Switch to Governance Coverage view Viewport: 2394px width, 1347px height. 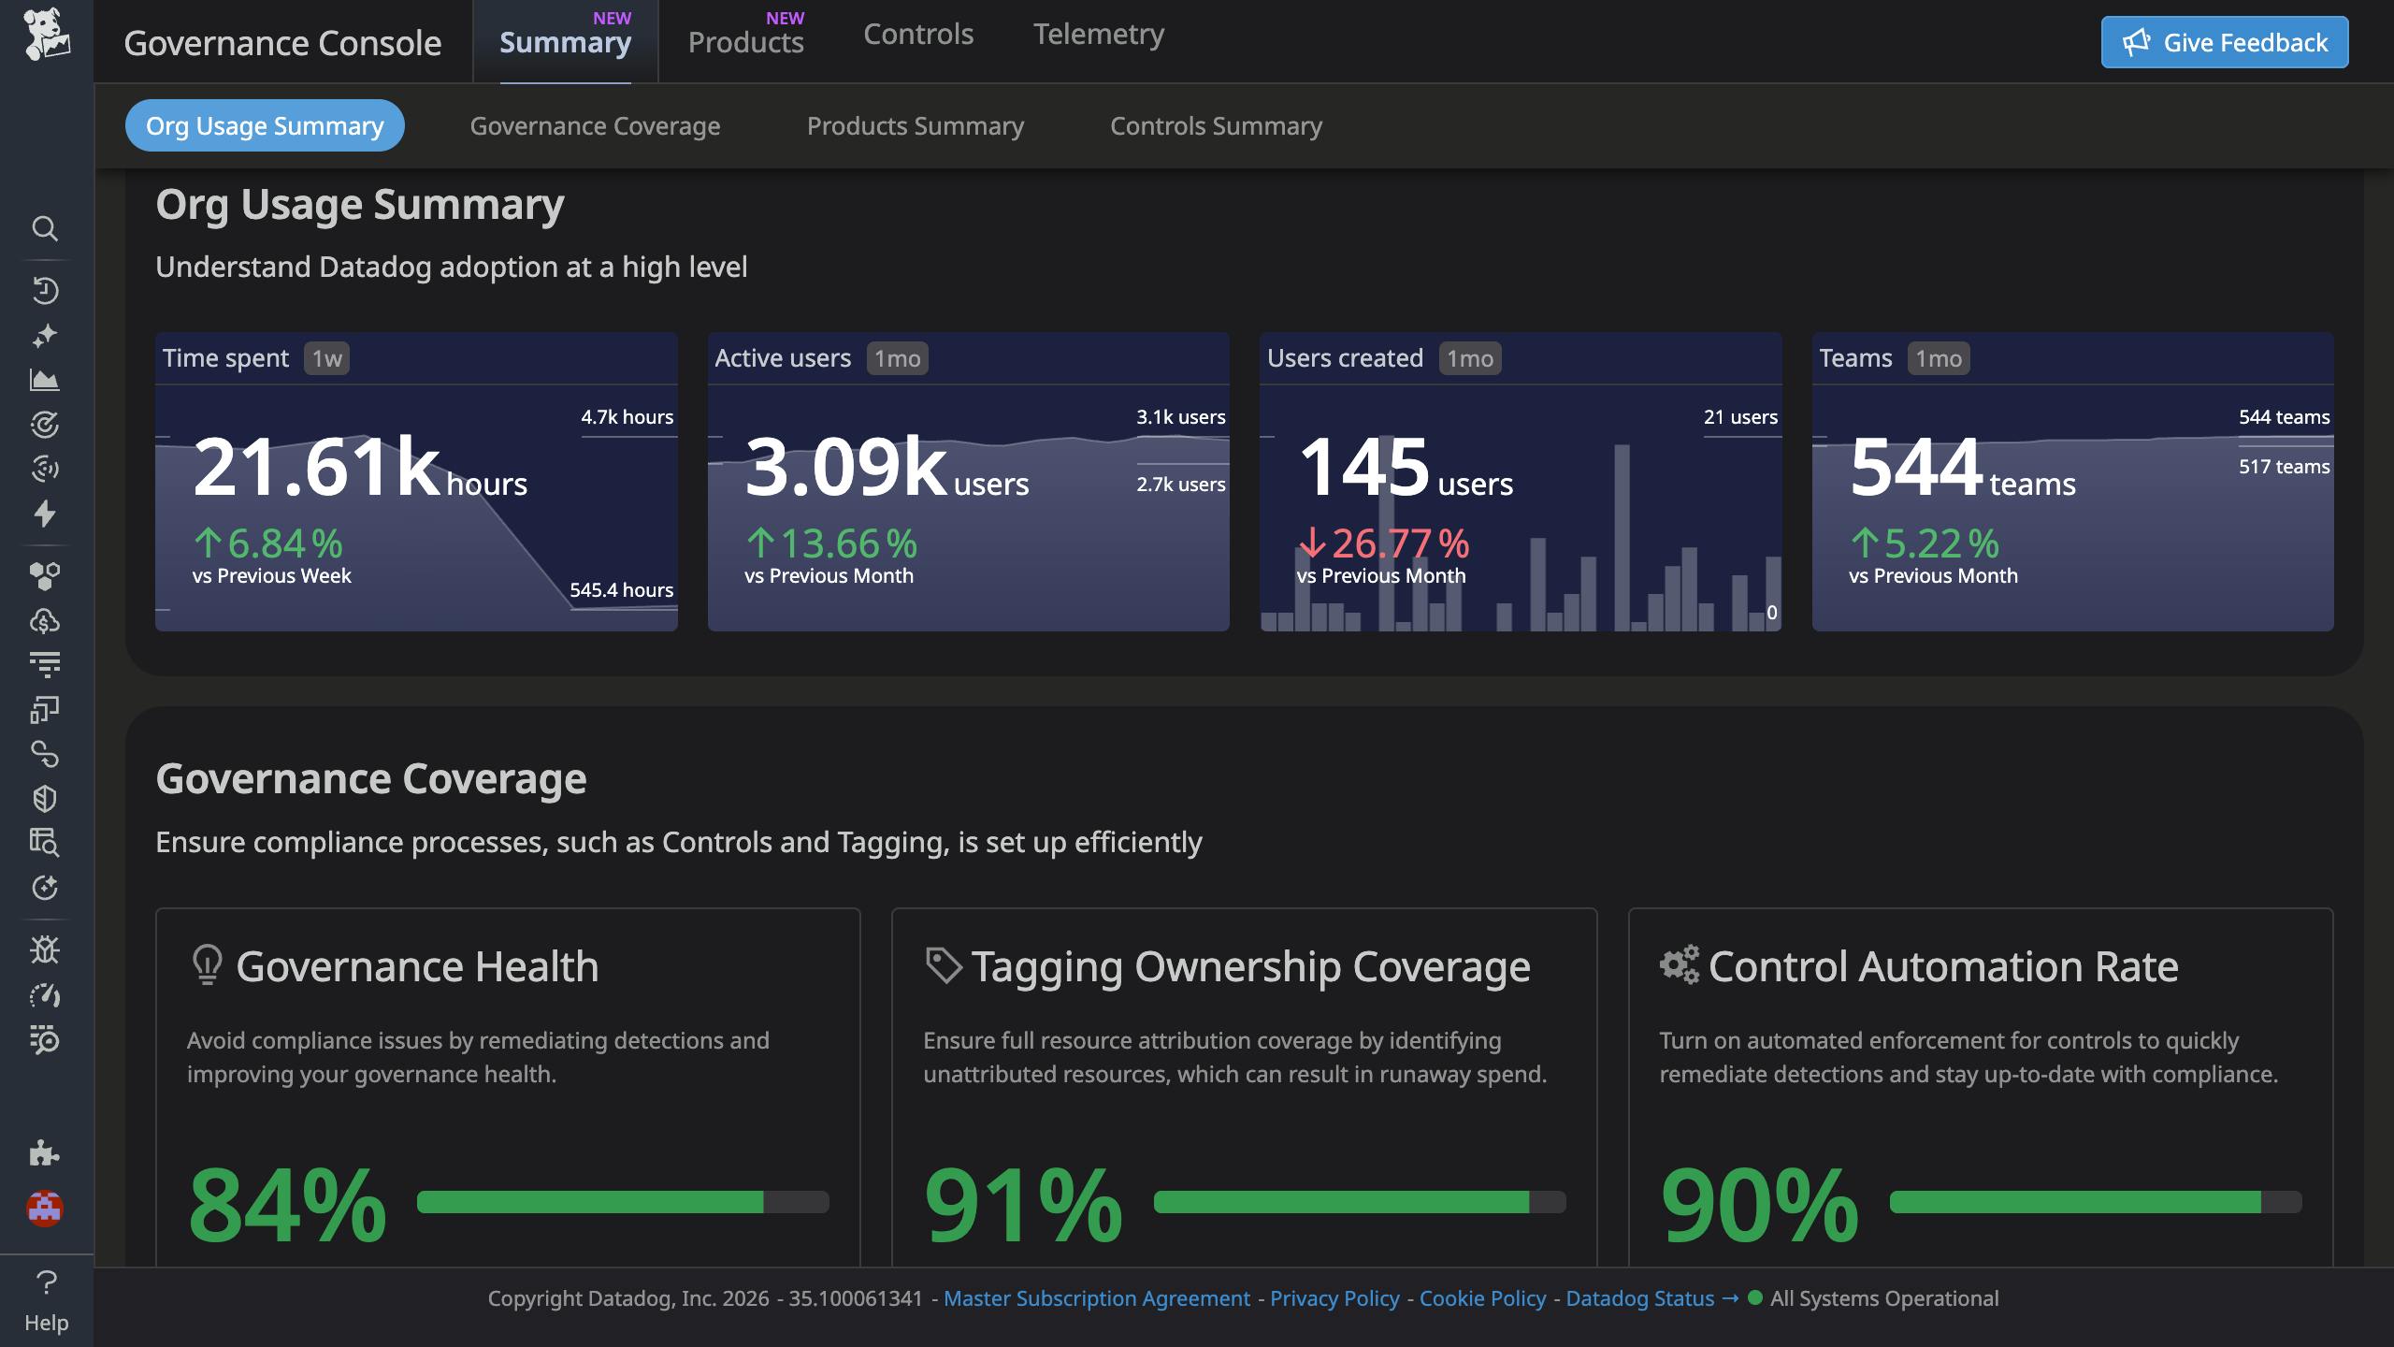coord(595,125)
